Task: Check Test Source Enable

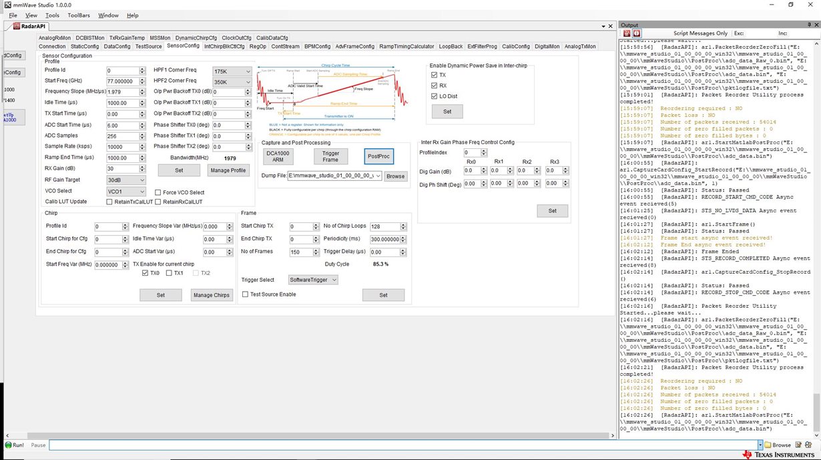Action: (245, 294)
